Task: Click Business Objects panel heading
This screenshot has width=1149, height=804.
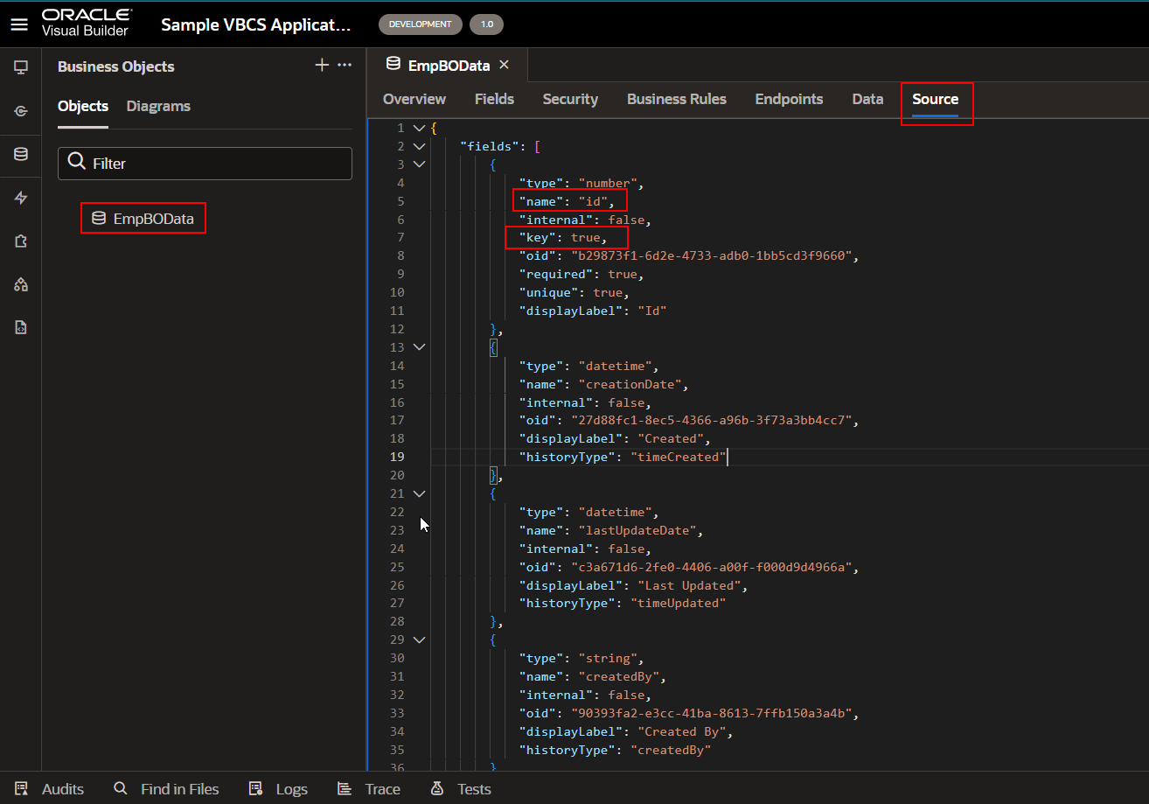Action: (116, 66)
